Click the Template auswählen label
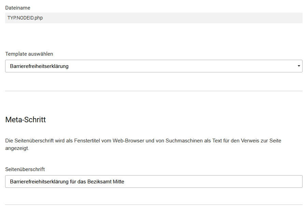 (29, 54)
